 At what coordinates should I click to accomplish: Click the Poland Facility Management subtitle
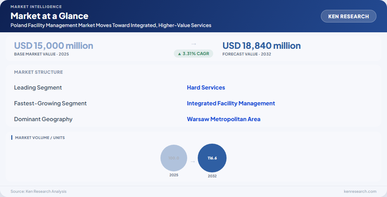point(111,25)
